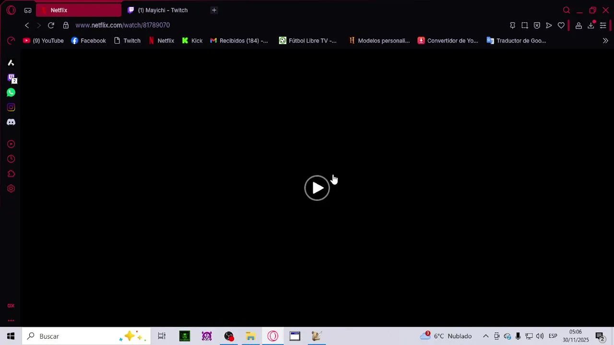The width and height of the screenshot is (614, 345).
Task: Open the Traductor de Goo... bookmark
Action: tap(516, 41)
